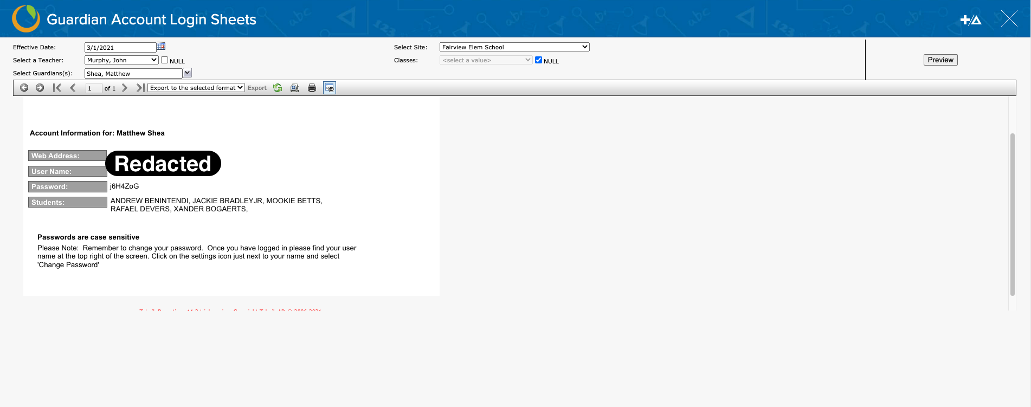Click the password value j6H4ZoG

[124, 186]
